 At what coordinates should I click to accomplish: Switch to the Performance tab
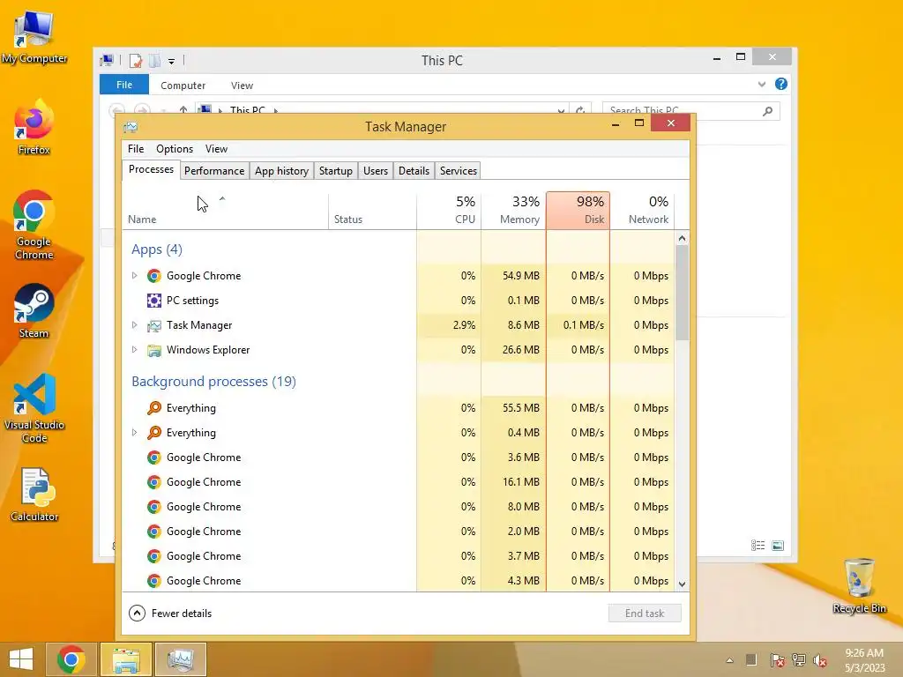[x=214, y=171]
